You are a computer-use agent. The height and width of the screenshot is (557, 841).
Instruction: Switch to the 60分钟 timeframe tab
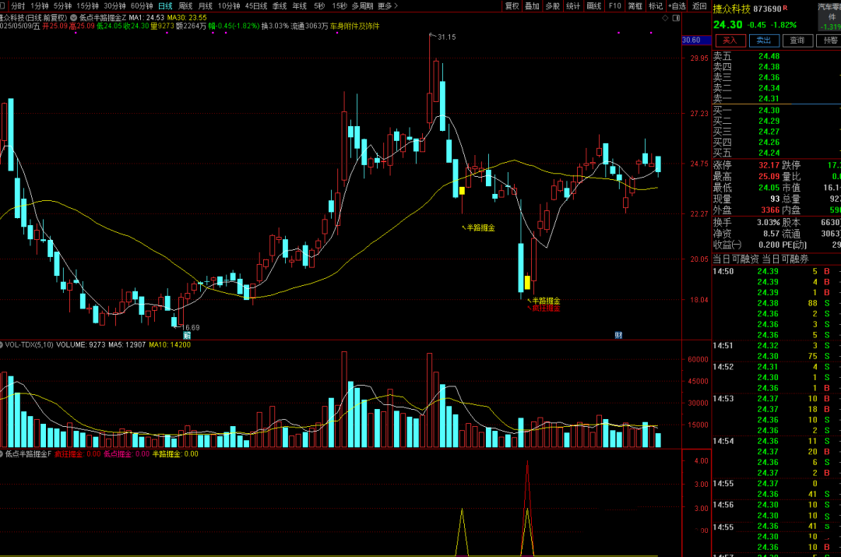click(x=141, y=5)
